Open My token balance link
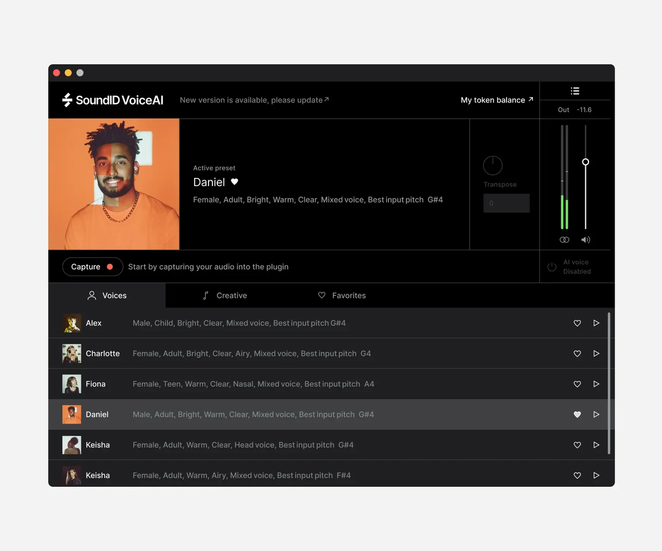The width and height of the screenshot is (662, 551). 497,100
